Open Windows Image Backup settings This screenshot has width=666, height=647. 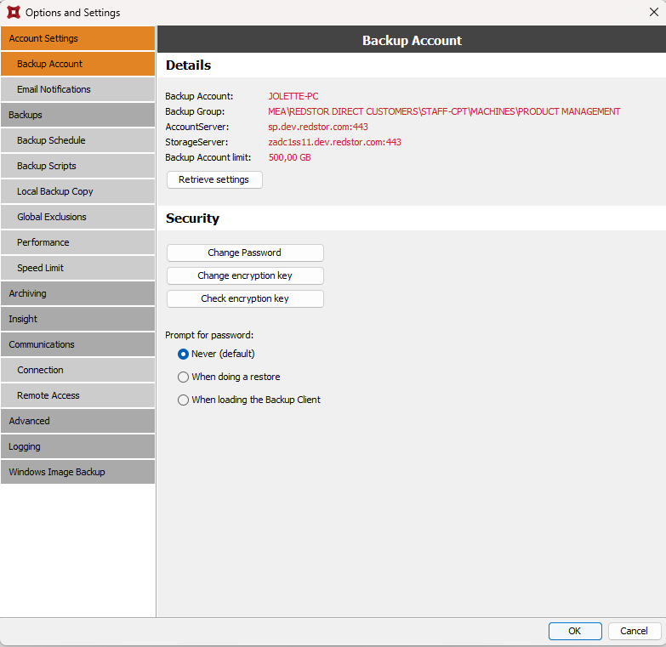[77, 472]
